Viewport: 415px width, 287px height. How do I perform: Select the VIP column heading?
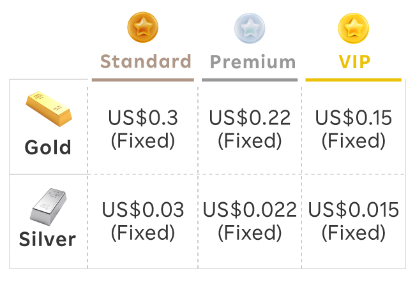pos(354,62)
